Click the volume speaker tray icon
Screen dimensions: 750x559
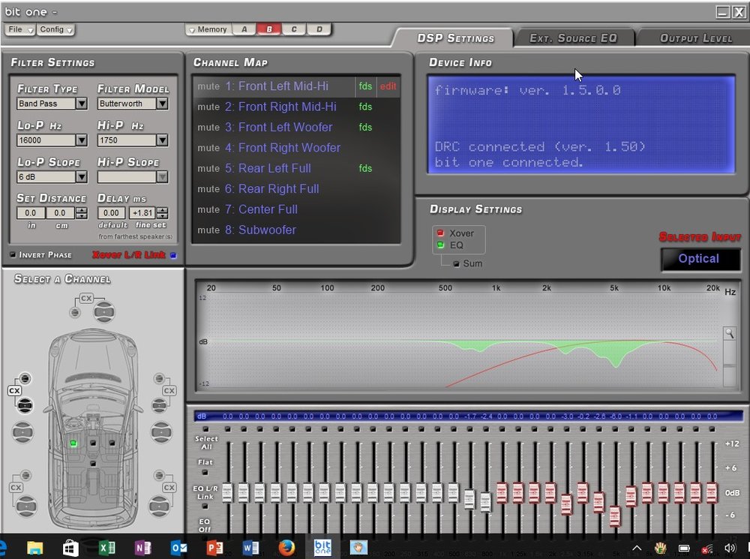730,548
